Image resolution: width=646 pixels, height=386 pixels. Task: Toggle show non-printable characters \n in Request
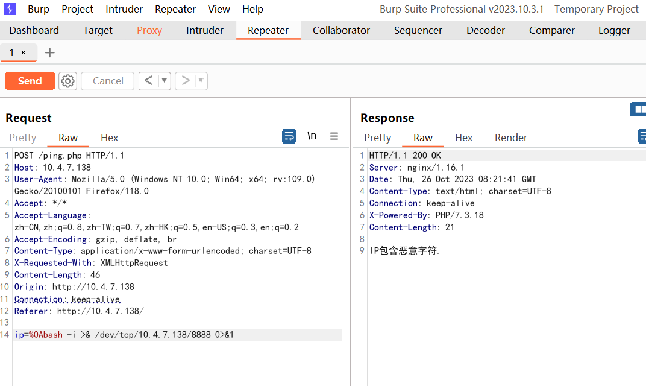pyautogui.click(x=312, y=136)
